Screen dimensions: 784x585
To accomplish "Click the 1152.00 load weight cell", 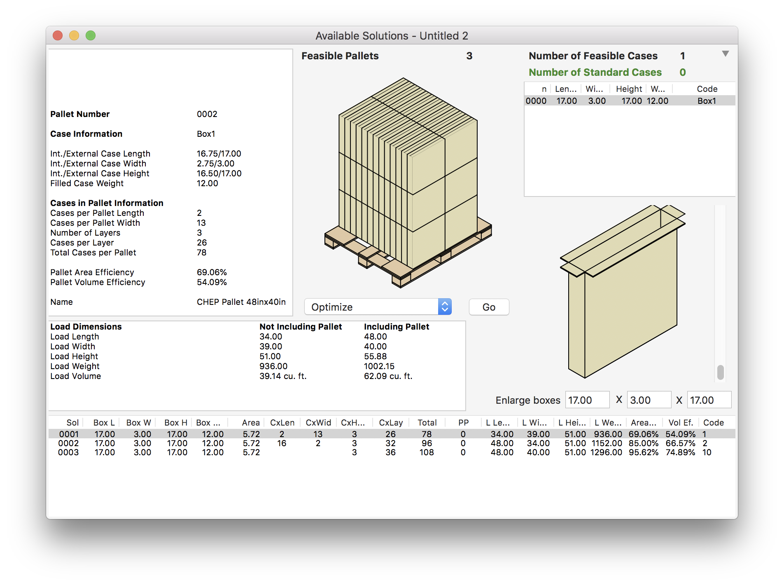I will click(x=607, y=443).
